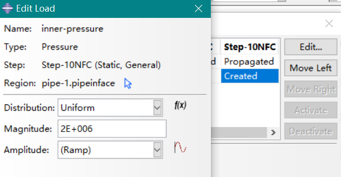Expand the Amplitude dropdown arrow
Image resolution: width=341 pixels, height=177 pixels.
point(157,149)
